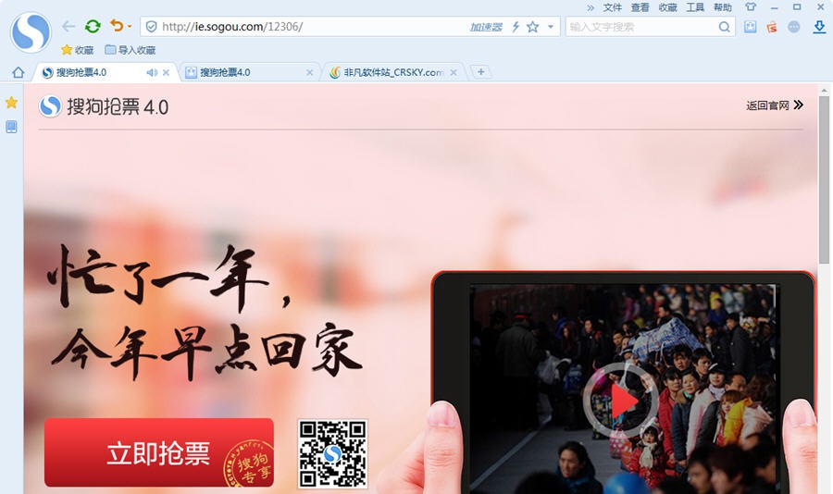
Task: Click the T-shirt skin icon
Action: tap(750, 6)
